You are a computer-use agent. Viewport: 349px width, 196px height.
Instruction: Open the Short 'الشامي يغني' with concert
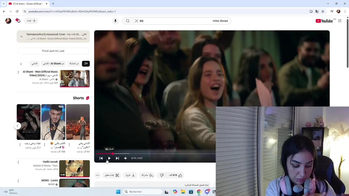(x=78, y=122)
